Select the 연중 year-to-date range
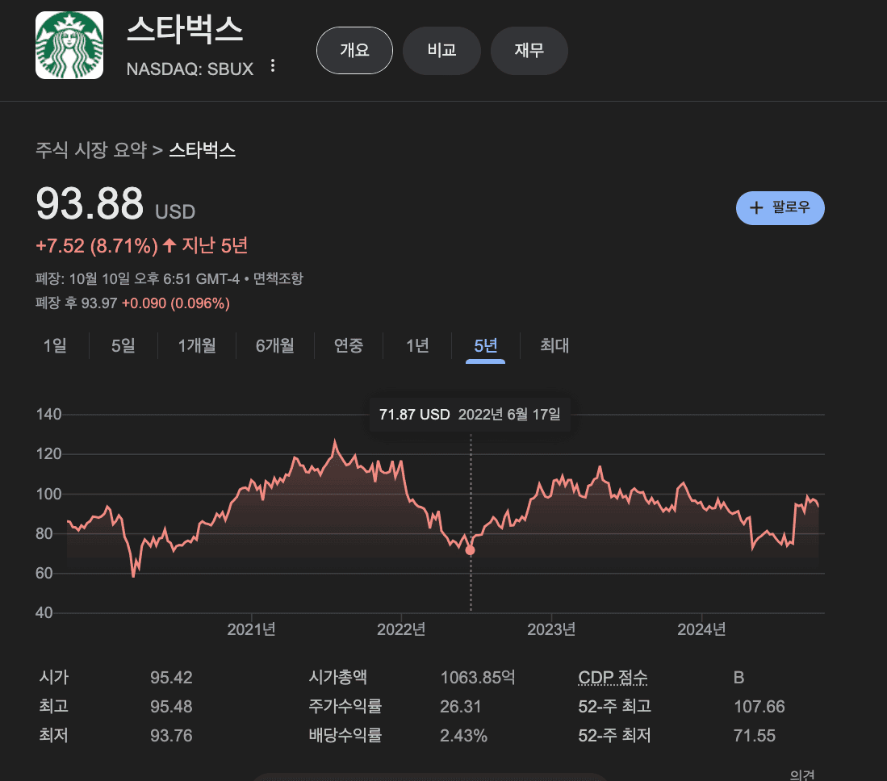887x781 pixels. [348, 345]
